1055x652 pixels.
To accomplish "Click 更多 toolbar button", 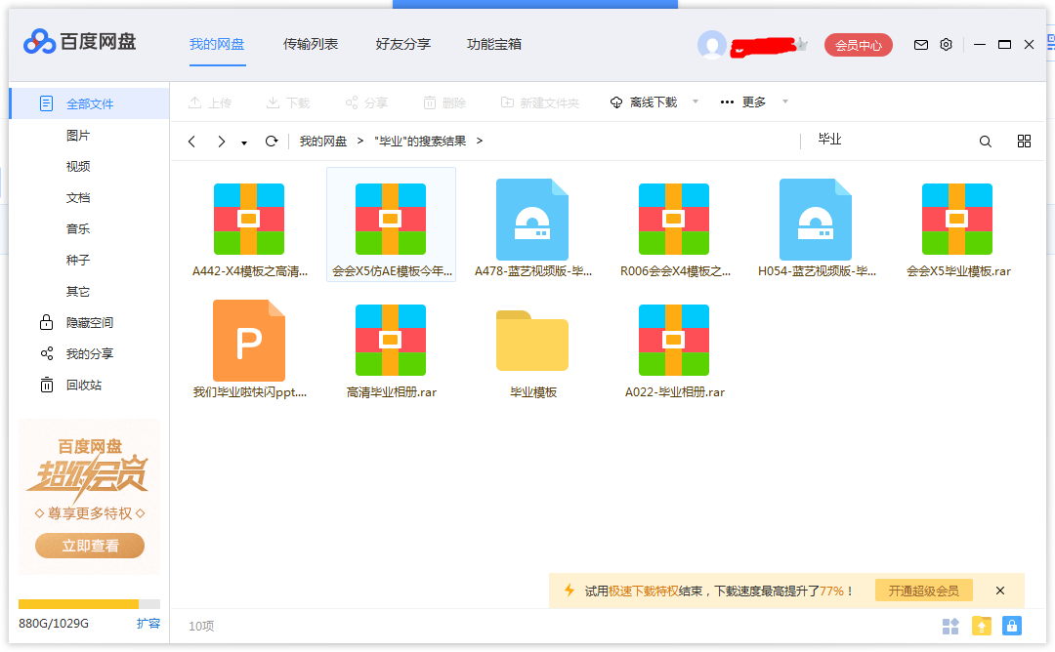I will (743, 102).
